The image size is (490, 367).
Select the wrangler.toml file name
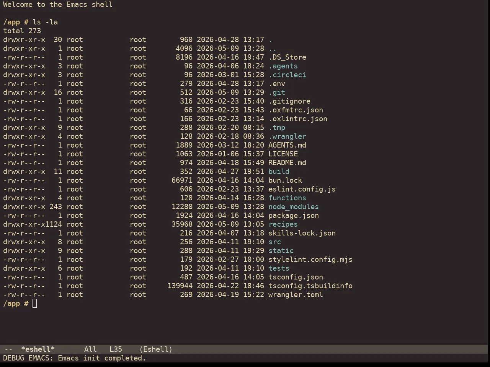click(296, 295)
